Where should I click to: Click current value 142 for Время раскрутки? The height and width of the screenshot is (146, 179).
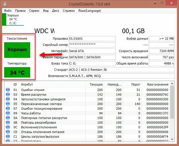click(100, 95)
